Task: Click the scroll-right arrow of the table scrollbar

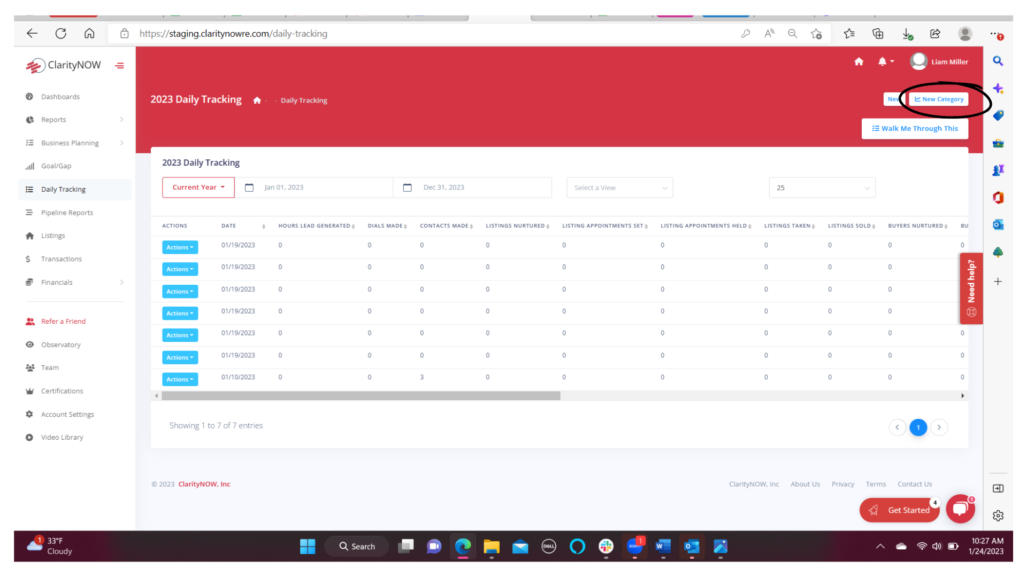Action: (x=962, y=396)
